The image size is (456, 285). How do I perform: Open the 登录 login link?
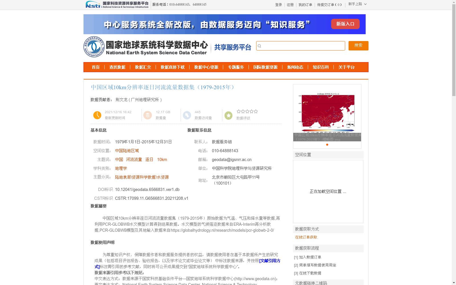278,5
